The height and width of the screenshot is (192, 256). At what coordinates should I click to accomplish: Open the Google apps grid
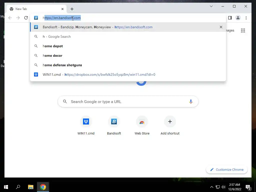(243, 30)
